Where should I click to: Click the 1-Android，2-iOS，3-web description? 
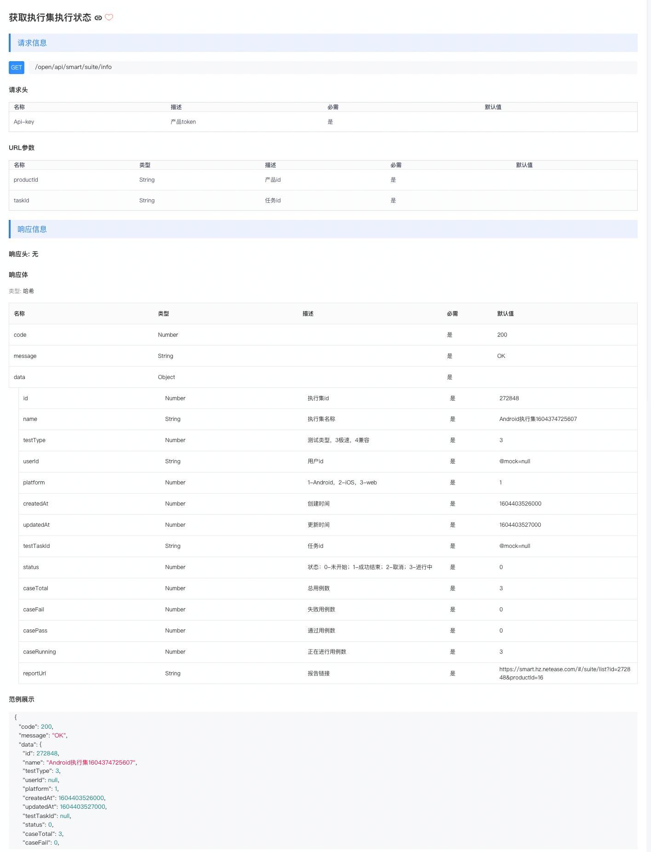342,483
